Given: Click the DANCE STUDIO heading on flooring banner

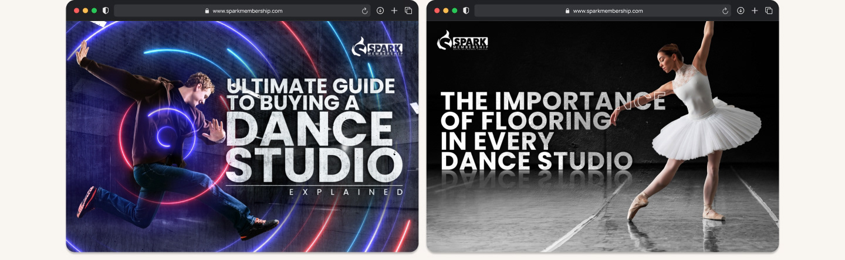Looking at the screenshot, I should 536,161.
